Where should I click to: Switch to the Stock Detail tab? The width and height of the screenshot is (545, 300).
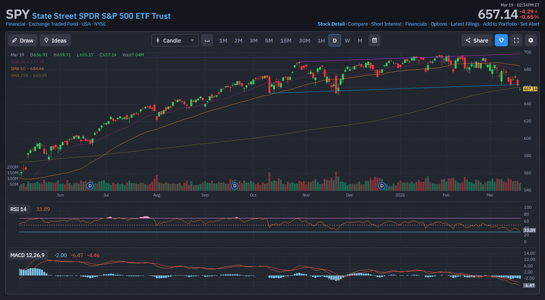tap(331, 24)
